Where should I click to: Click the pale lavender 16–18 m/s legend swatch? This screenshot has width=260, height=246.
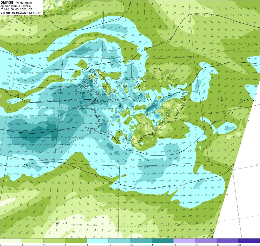[184, 241]
